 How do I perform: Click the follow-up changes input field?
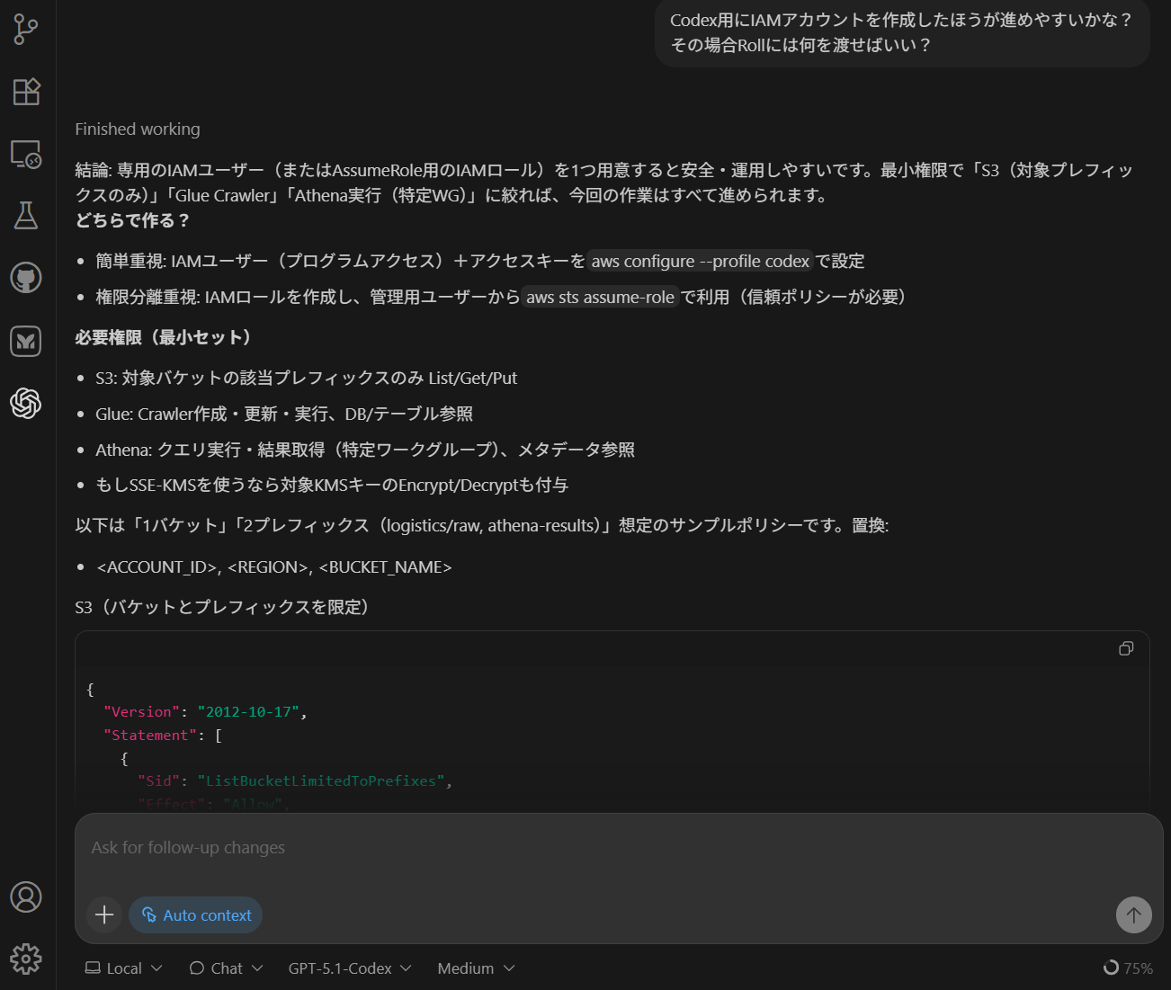coord(360,847)
